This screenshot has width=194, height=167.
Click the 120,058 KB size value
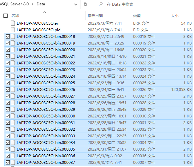pyautogui.click(x=181, y=90)
